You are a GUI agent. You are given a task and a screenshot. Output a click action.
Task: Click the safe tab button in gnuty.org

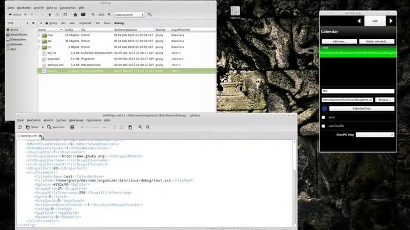(375, 21)
